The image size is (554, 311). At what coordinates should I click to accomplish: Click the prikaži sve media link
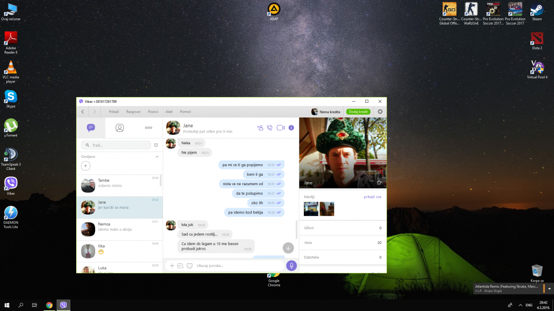(372, 197)
